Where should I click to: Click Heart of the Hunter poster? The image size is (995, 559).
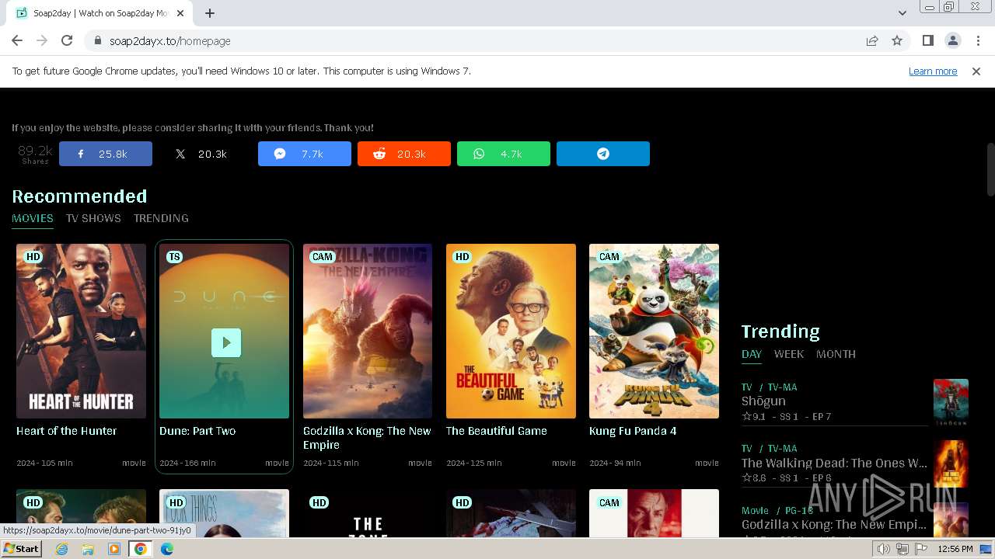pos(81,332)
